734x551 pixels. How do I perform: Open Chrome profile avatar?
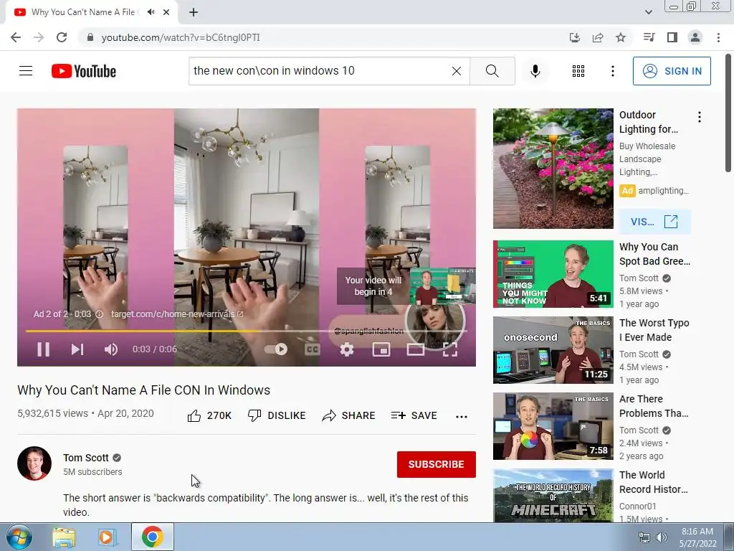695,37
